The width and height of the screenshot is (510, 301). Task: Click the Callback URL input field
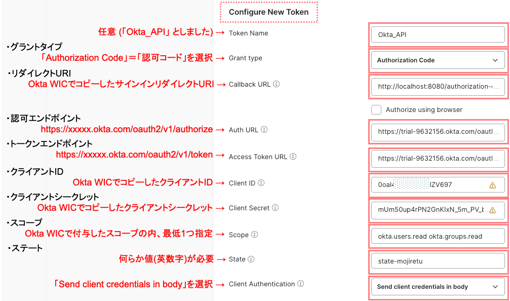point(438,87)
